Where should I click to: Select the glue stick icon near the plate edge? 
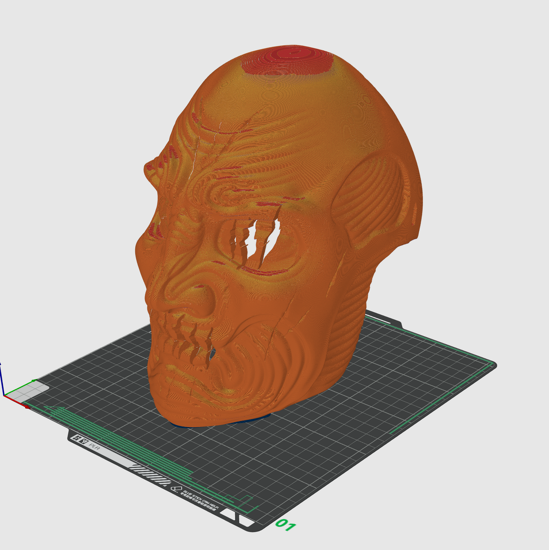[x=176, y=489]
